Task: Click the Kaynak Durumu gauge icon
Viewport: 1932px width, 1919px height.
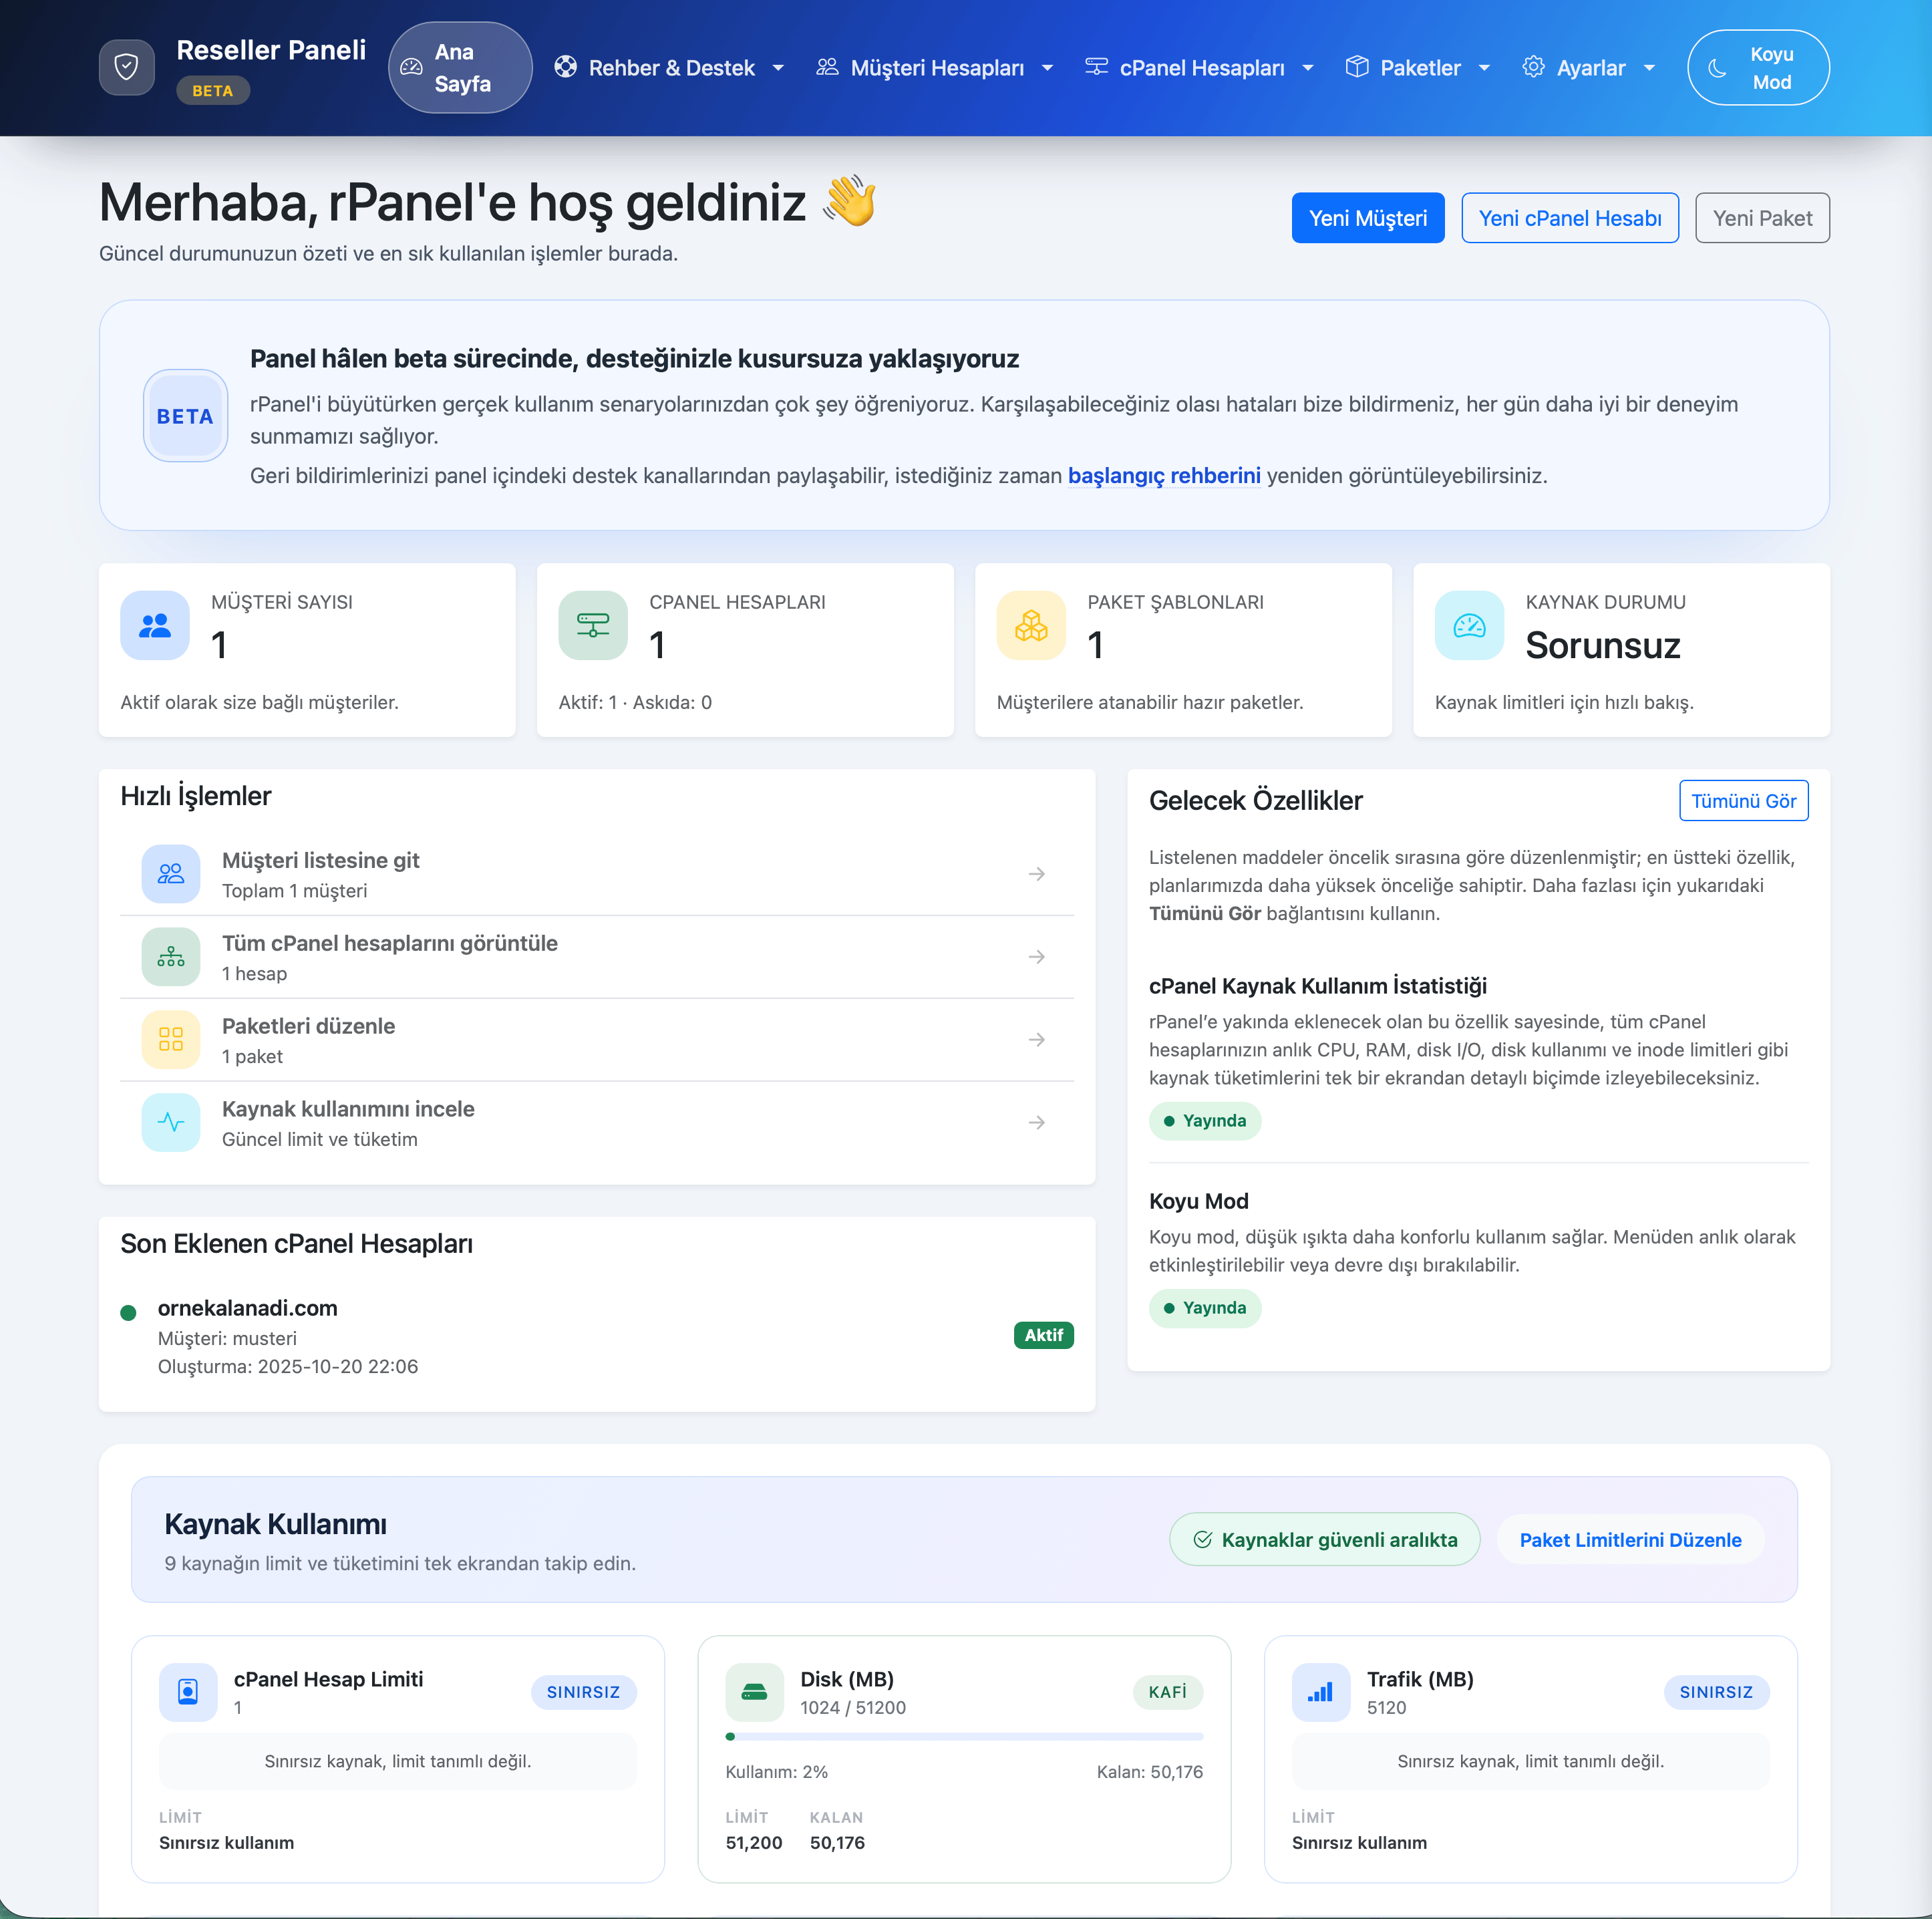Action: point(1468,625)
